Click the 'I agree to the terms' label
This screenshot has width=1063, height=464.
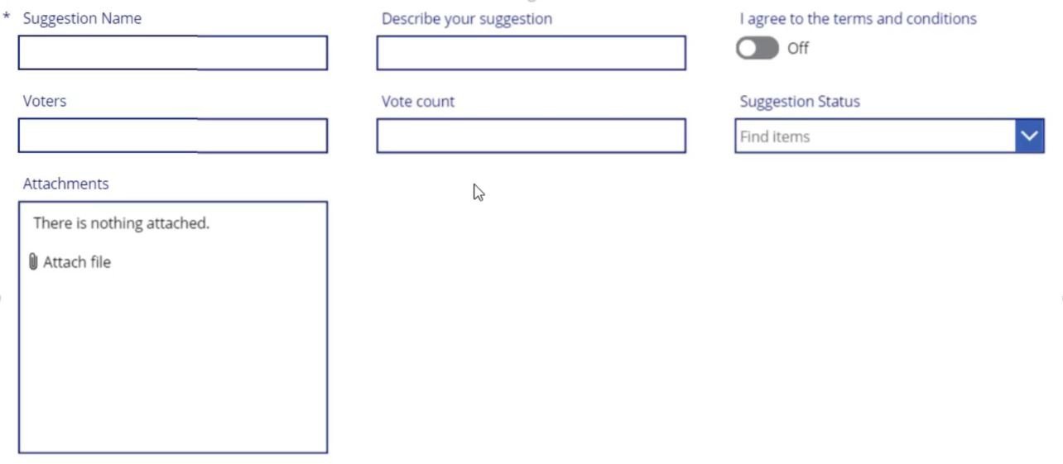(x=859, y=18)
